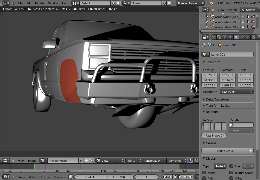The height and width of the screenshot is (180, 260).
Task: Open the Object Constraints chain-link tab
Action: click(242, 37)
